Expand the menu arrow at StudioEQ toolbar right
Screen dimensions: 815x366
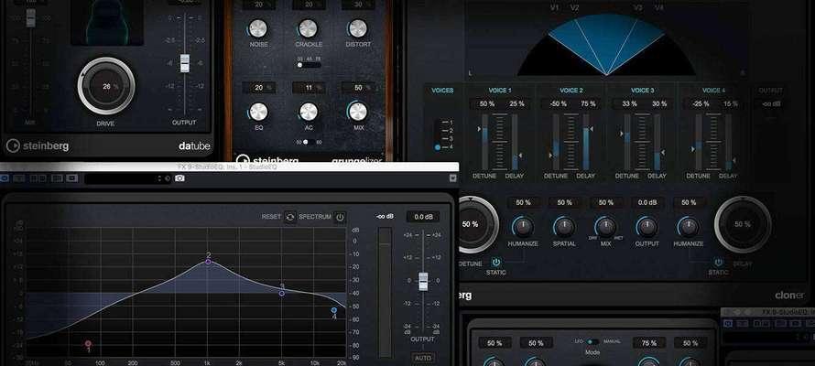point(452,178)
